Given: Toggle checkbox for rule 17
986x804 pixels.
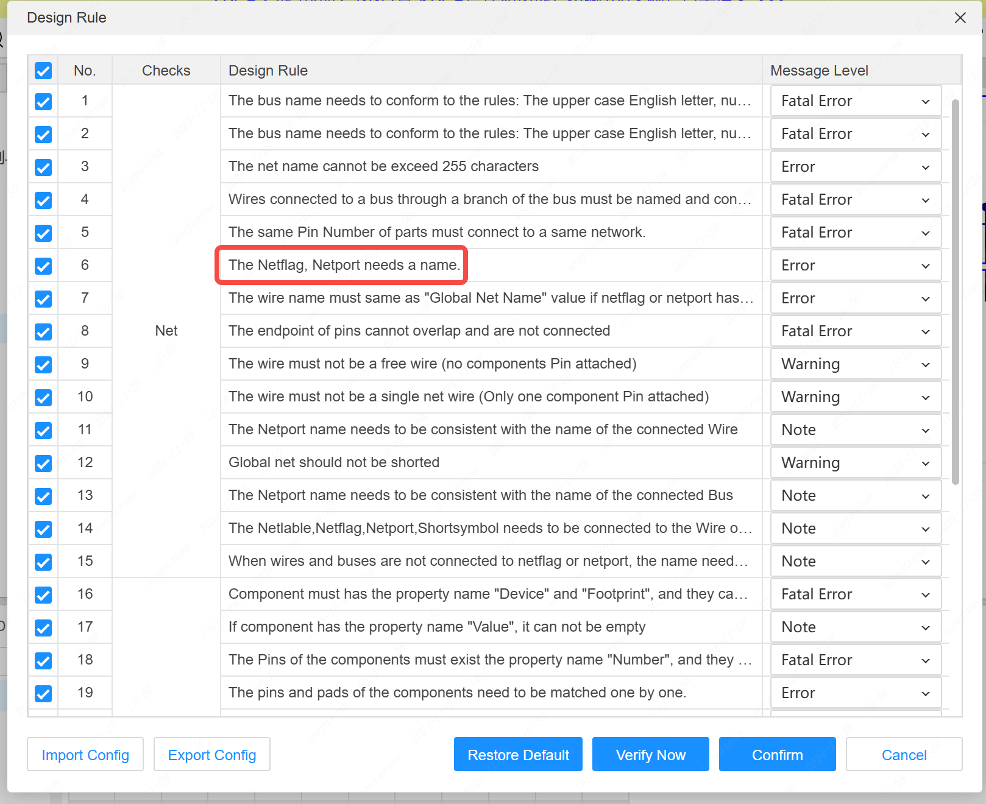Looking at the screenshot, I should coord(43,627).
